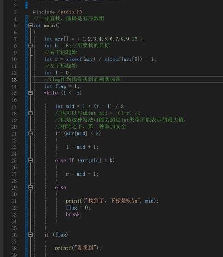The image size is (223, 257).
Task: Click the 相比之下 comment on line 20
Action: tap(91, 126)
